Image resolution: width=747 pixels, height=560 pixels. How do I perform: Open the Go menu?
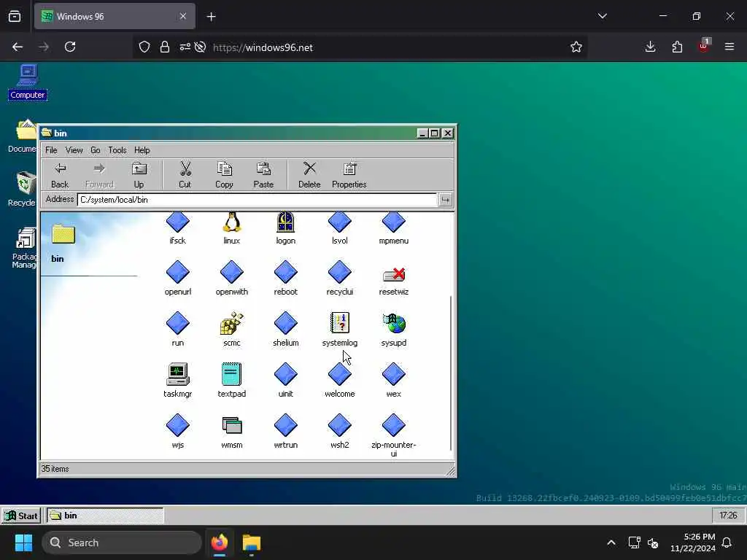pos(96,150)
